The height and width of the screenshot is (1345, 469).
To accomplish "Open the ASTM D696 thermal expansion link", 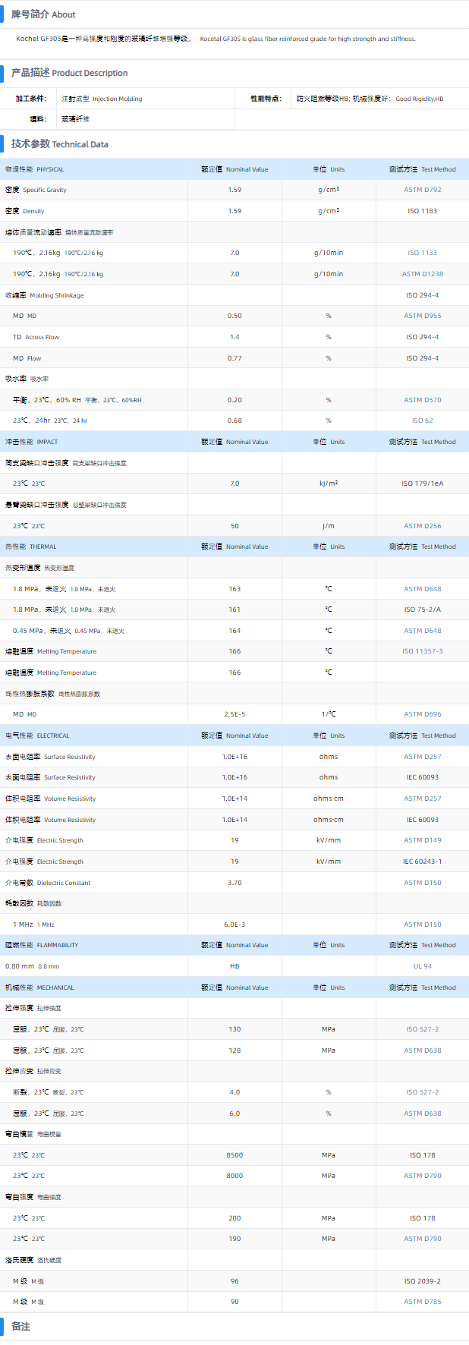I will (422, 714).
